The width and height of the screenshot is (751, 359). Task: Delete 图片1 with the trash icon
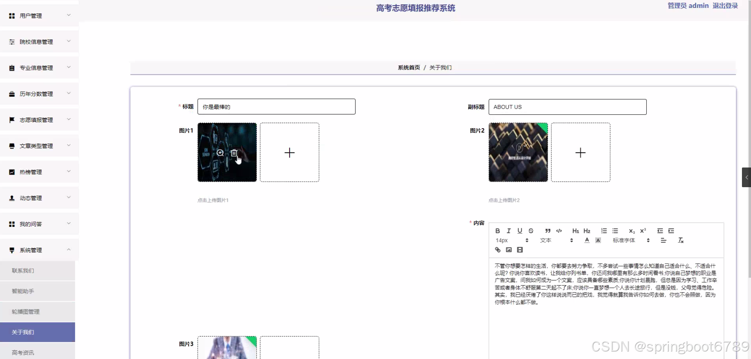point(234,153)
